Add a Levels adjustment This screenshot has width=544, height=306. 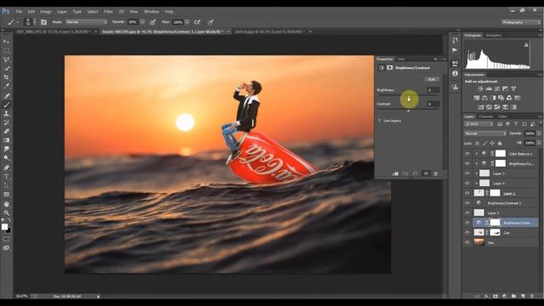pos(489,88)
